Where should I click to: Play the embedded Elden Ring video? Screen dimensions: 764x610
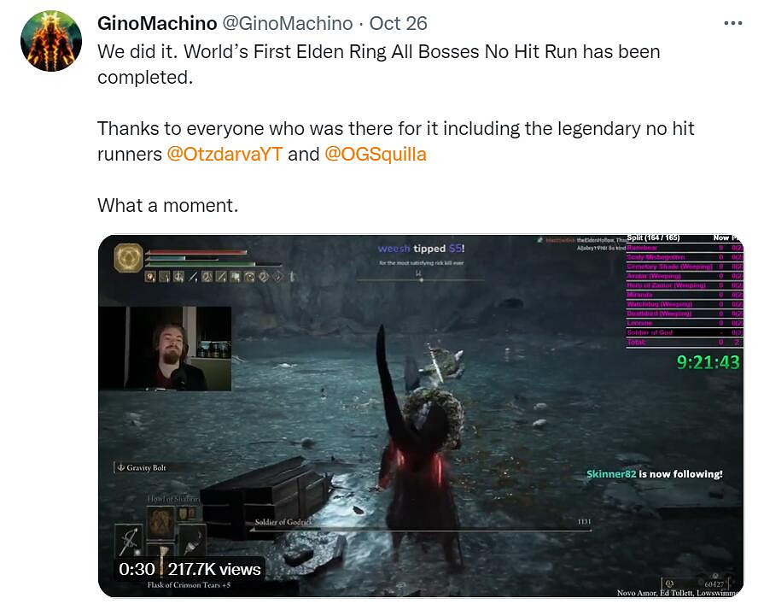pyautogui.click(x=421, y=416)
